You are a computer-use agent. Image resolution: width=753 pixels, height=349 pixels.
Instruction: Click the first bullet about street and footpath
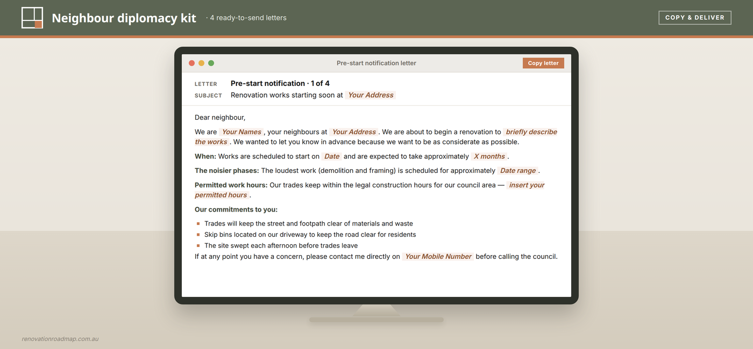point(309,223)
